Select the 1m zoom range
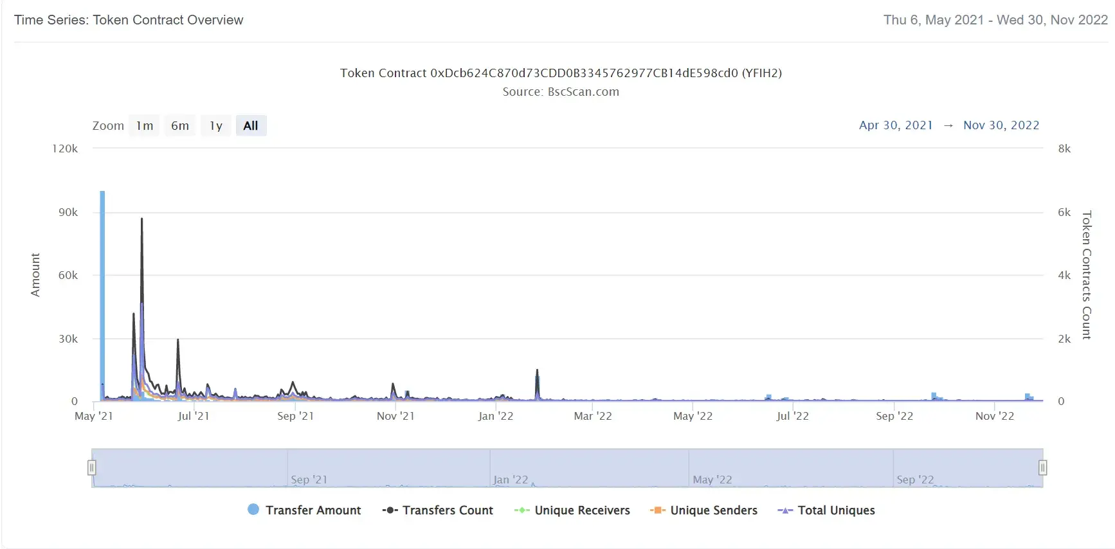 [144, 126]
